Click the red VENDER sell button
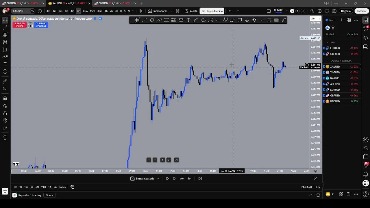This screenshot has height=208, width=370. [19, 25]
